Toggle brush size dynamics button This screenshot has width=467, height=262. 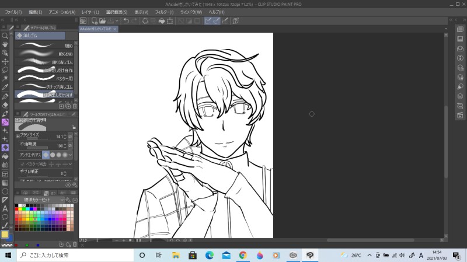(70, 137)
